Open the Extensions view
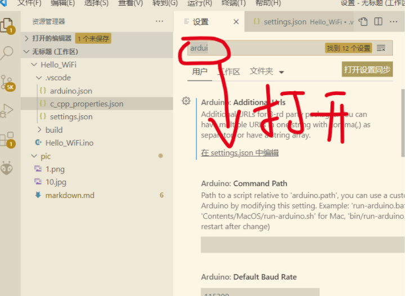 point(7,140)
